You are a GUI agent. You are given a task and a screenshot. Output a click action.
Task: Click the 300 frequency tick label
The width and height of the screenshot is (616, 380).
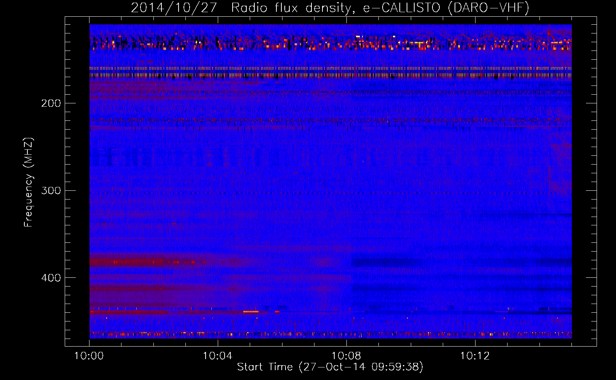point(51,190)
